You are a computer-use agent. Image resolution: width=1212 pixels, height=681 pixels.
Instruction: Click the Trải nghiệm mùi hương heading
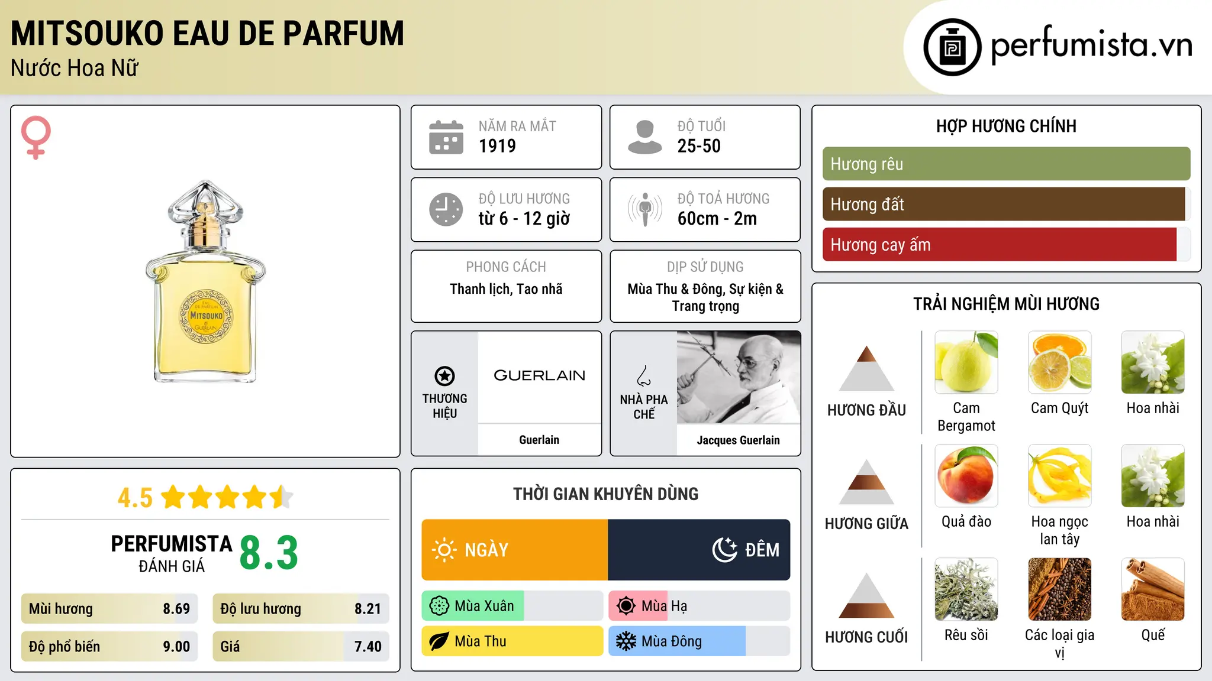click(x=1006, y=304)
